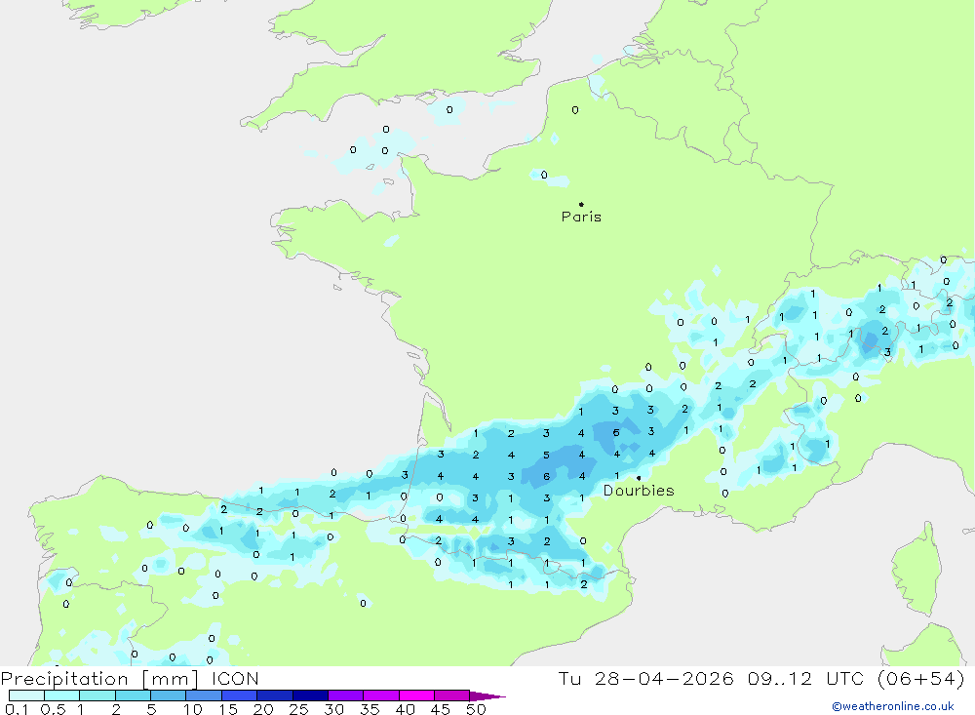The width and height of the screenshot is (975, 715).
Task: Click the legend tick label 15
Action: [x=228, y=709]
